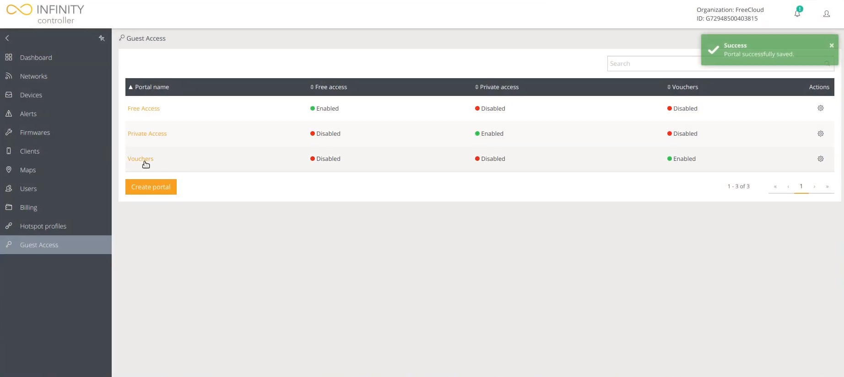
Task: Click the Networks signal icon
Action: coord(9,76)
